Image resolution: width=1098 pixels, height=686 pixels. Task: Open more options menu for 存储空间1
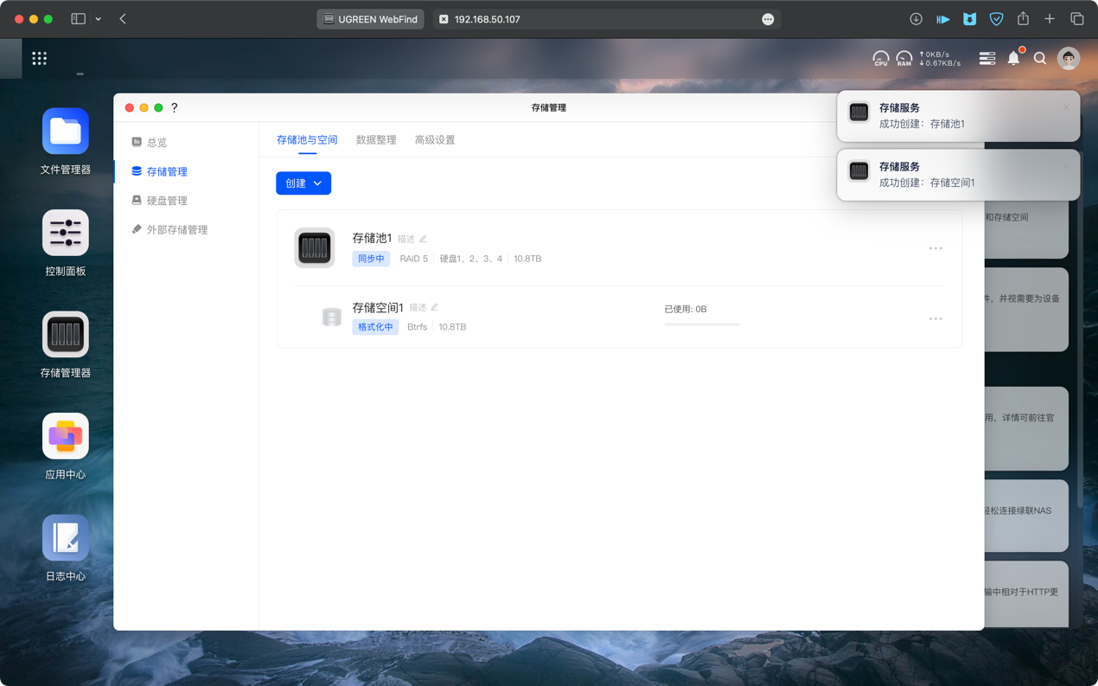[935, 318]
